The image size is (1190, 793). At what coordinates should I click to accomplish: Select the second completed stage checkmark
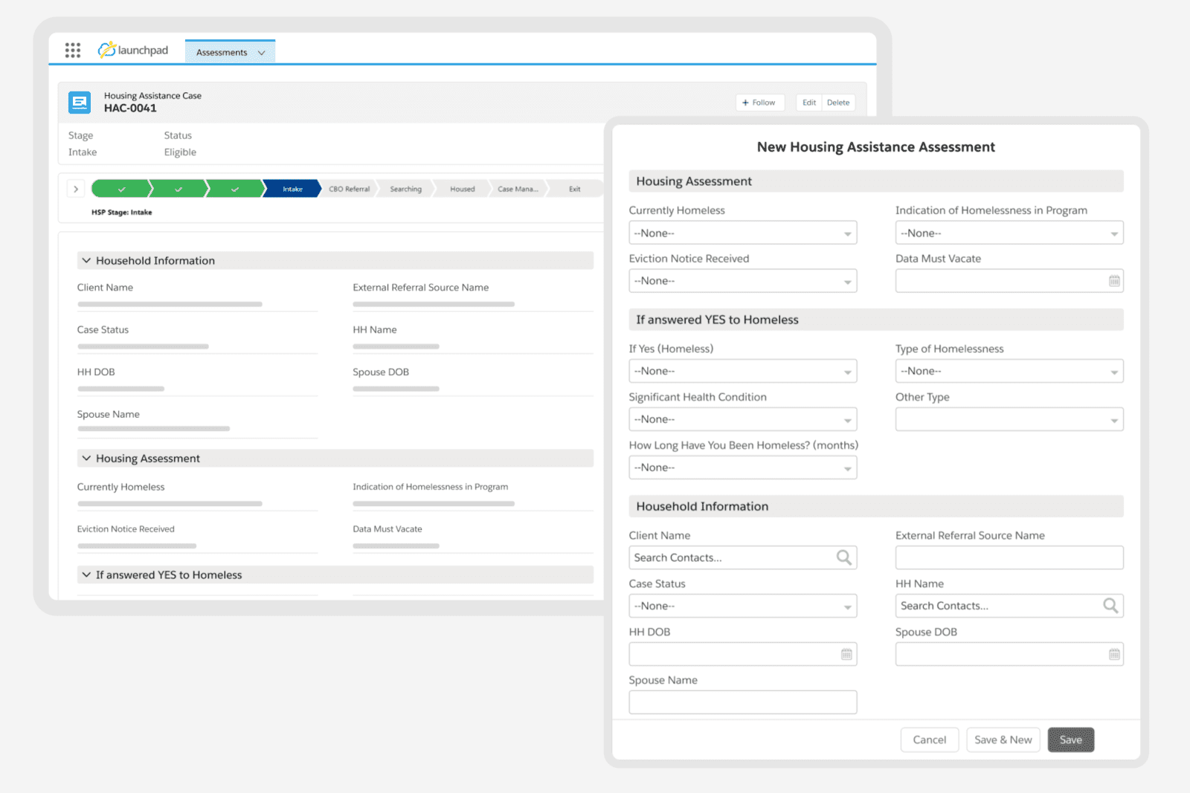coord(178,189)
